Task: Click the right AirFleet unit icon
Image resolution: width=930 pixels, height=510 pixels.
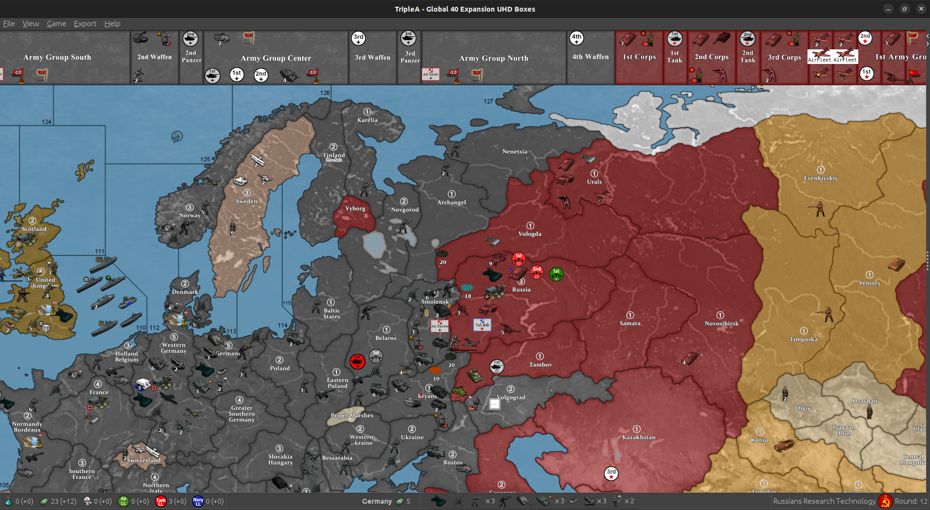Action: (x=845, y=56)
